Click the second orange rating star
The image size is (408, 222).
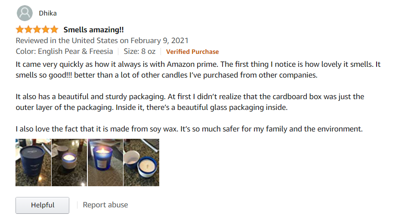point(28,30)
